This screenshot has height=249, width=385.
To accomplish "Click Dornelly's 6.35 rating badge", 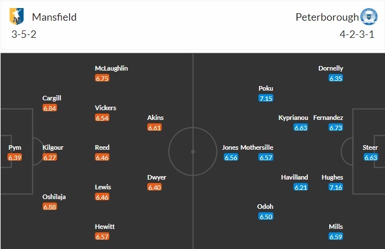I will coord(336,79).
